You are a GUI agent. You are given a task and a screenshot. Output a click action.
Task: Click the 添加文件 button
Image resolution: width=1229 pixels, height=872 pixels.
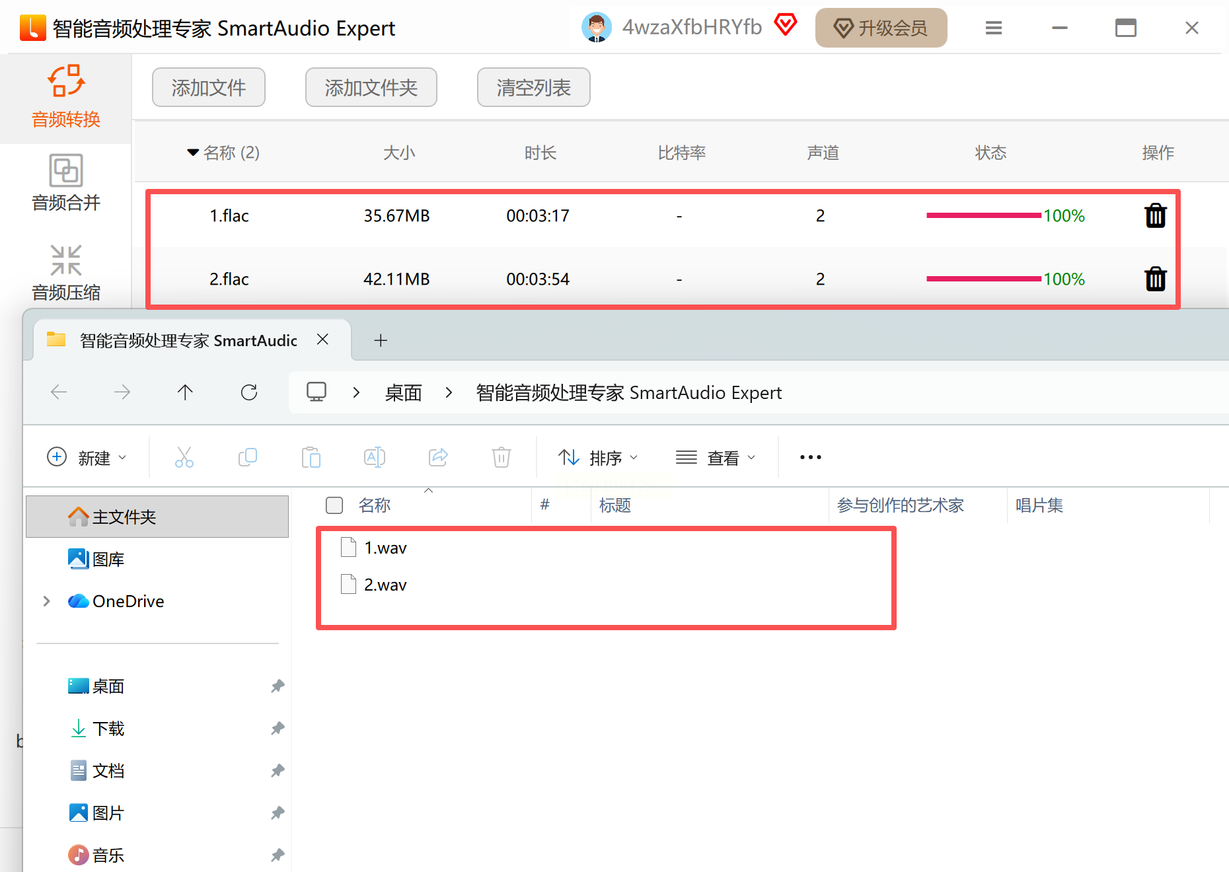209,87
